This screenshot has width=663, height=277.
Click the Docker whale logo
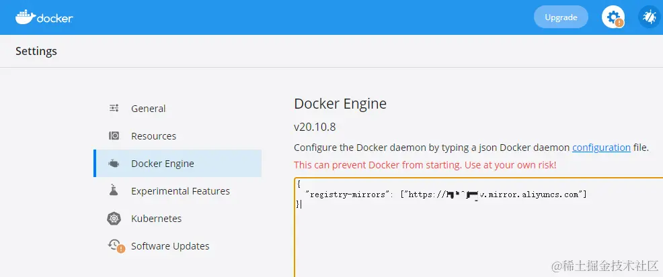pyautogui.click(x=44, y=17)
